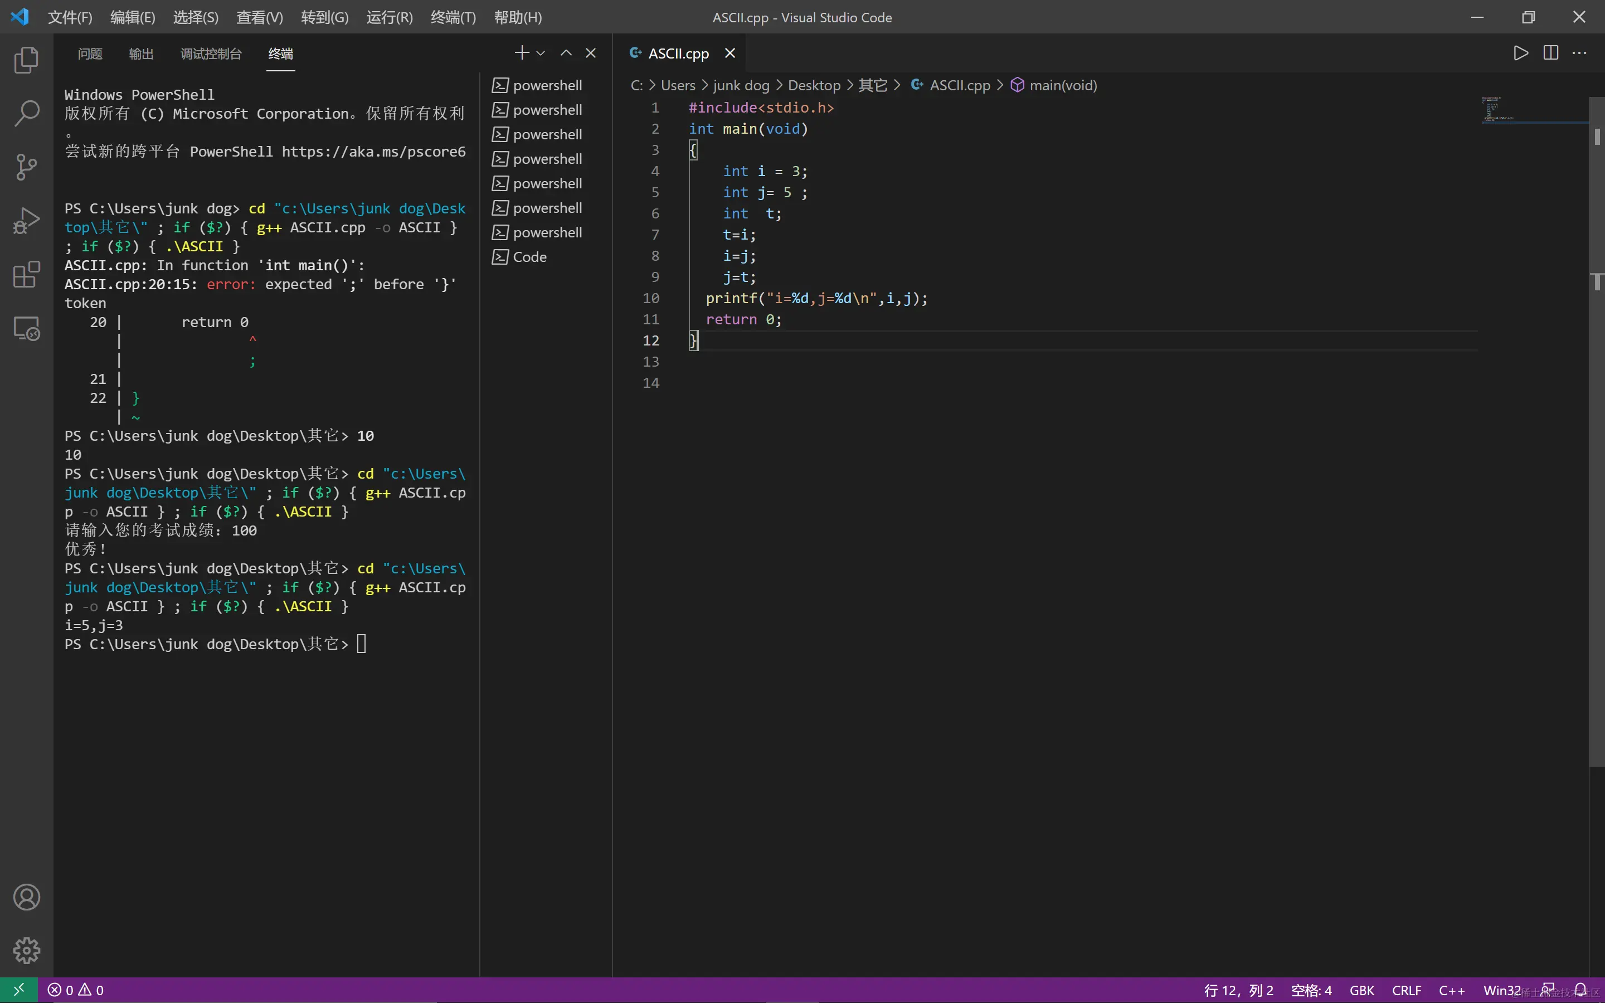Change the C++ language mode selector

(1451, 990)
